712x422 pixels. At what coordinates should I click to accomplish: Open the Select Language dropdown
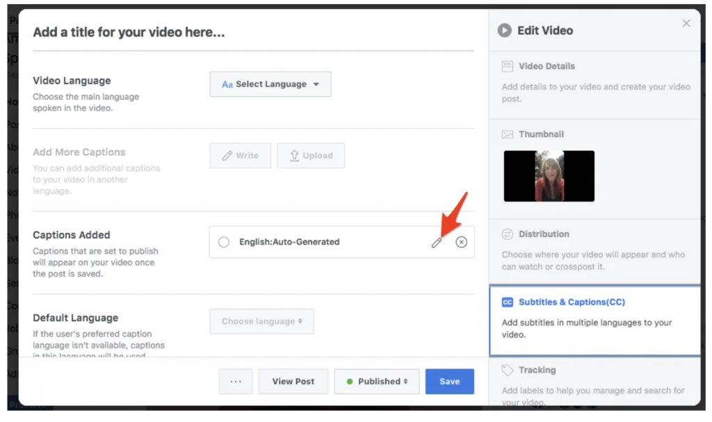[x=270, y=84]
